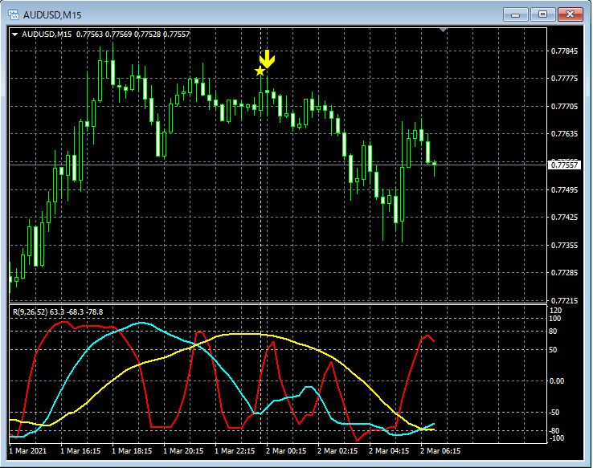
Task: Click the 1 Mar 2021 date on time axis
Action: tap(28, 451)
